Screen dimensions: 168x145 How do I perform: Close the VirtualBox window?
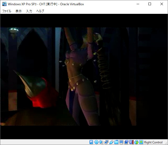tap(162, 4)
